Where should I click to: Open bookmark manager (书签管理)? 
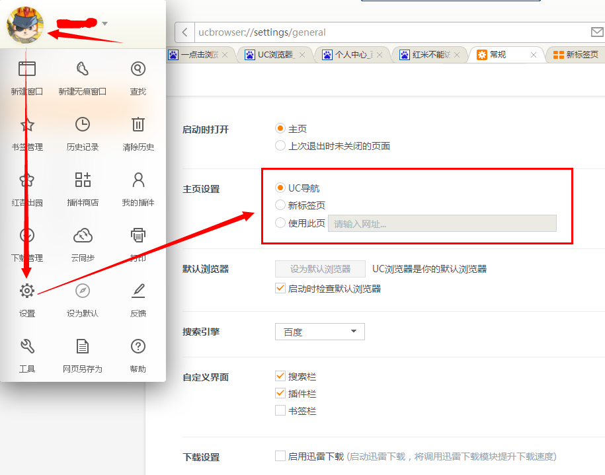pyautogui.click(x=27, y=134)
